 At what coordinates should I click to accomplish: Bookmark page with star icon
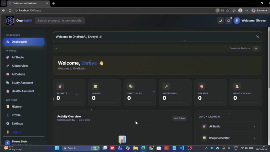pos(227,10)
